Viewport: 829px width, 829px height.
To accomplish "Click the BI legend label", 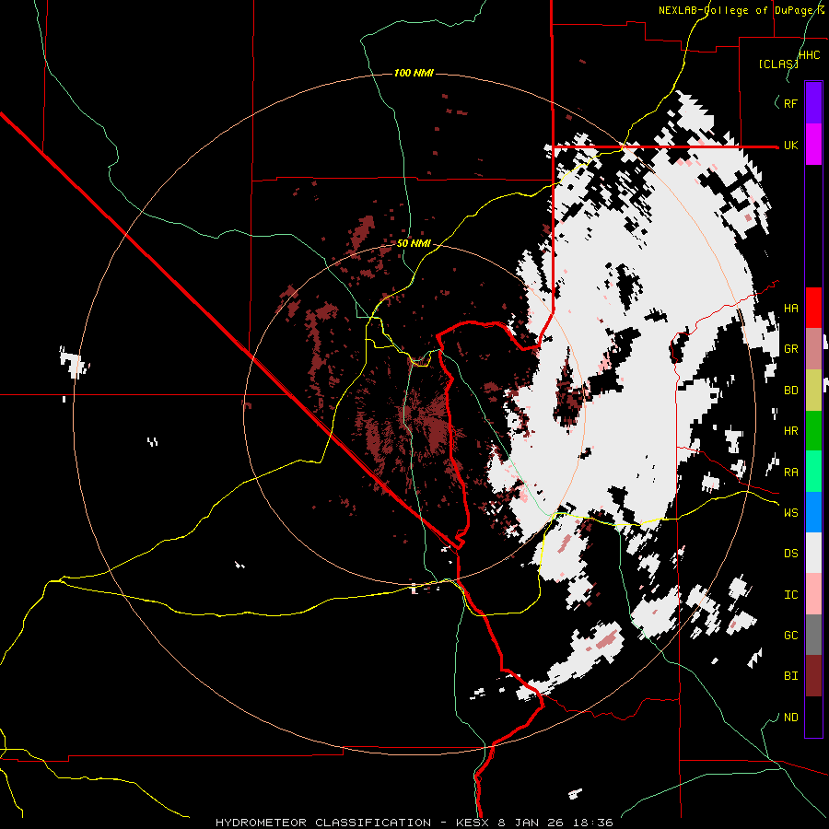I will pos(790,676).
